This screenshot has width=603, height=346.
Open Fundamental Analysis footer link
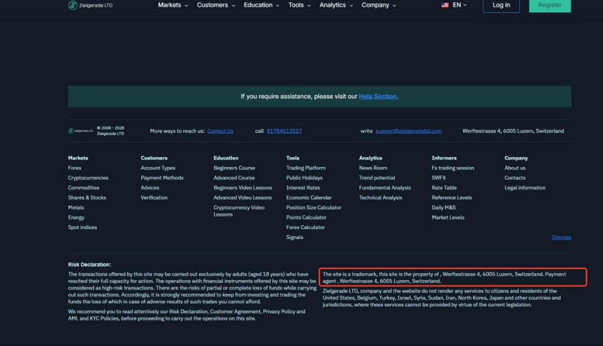point(385,188)
